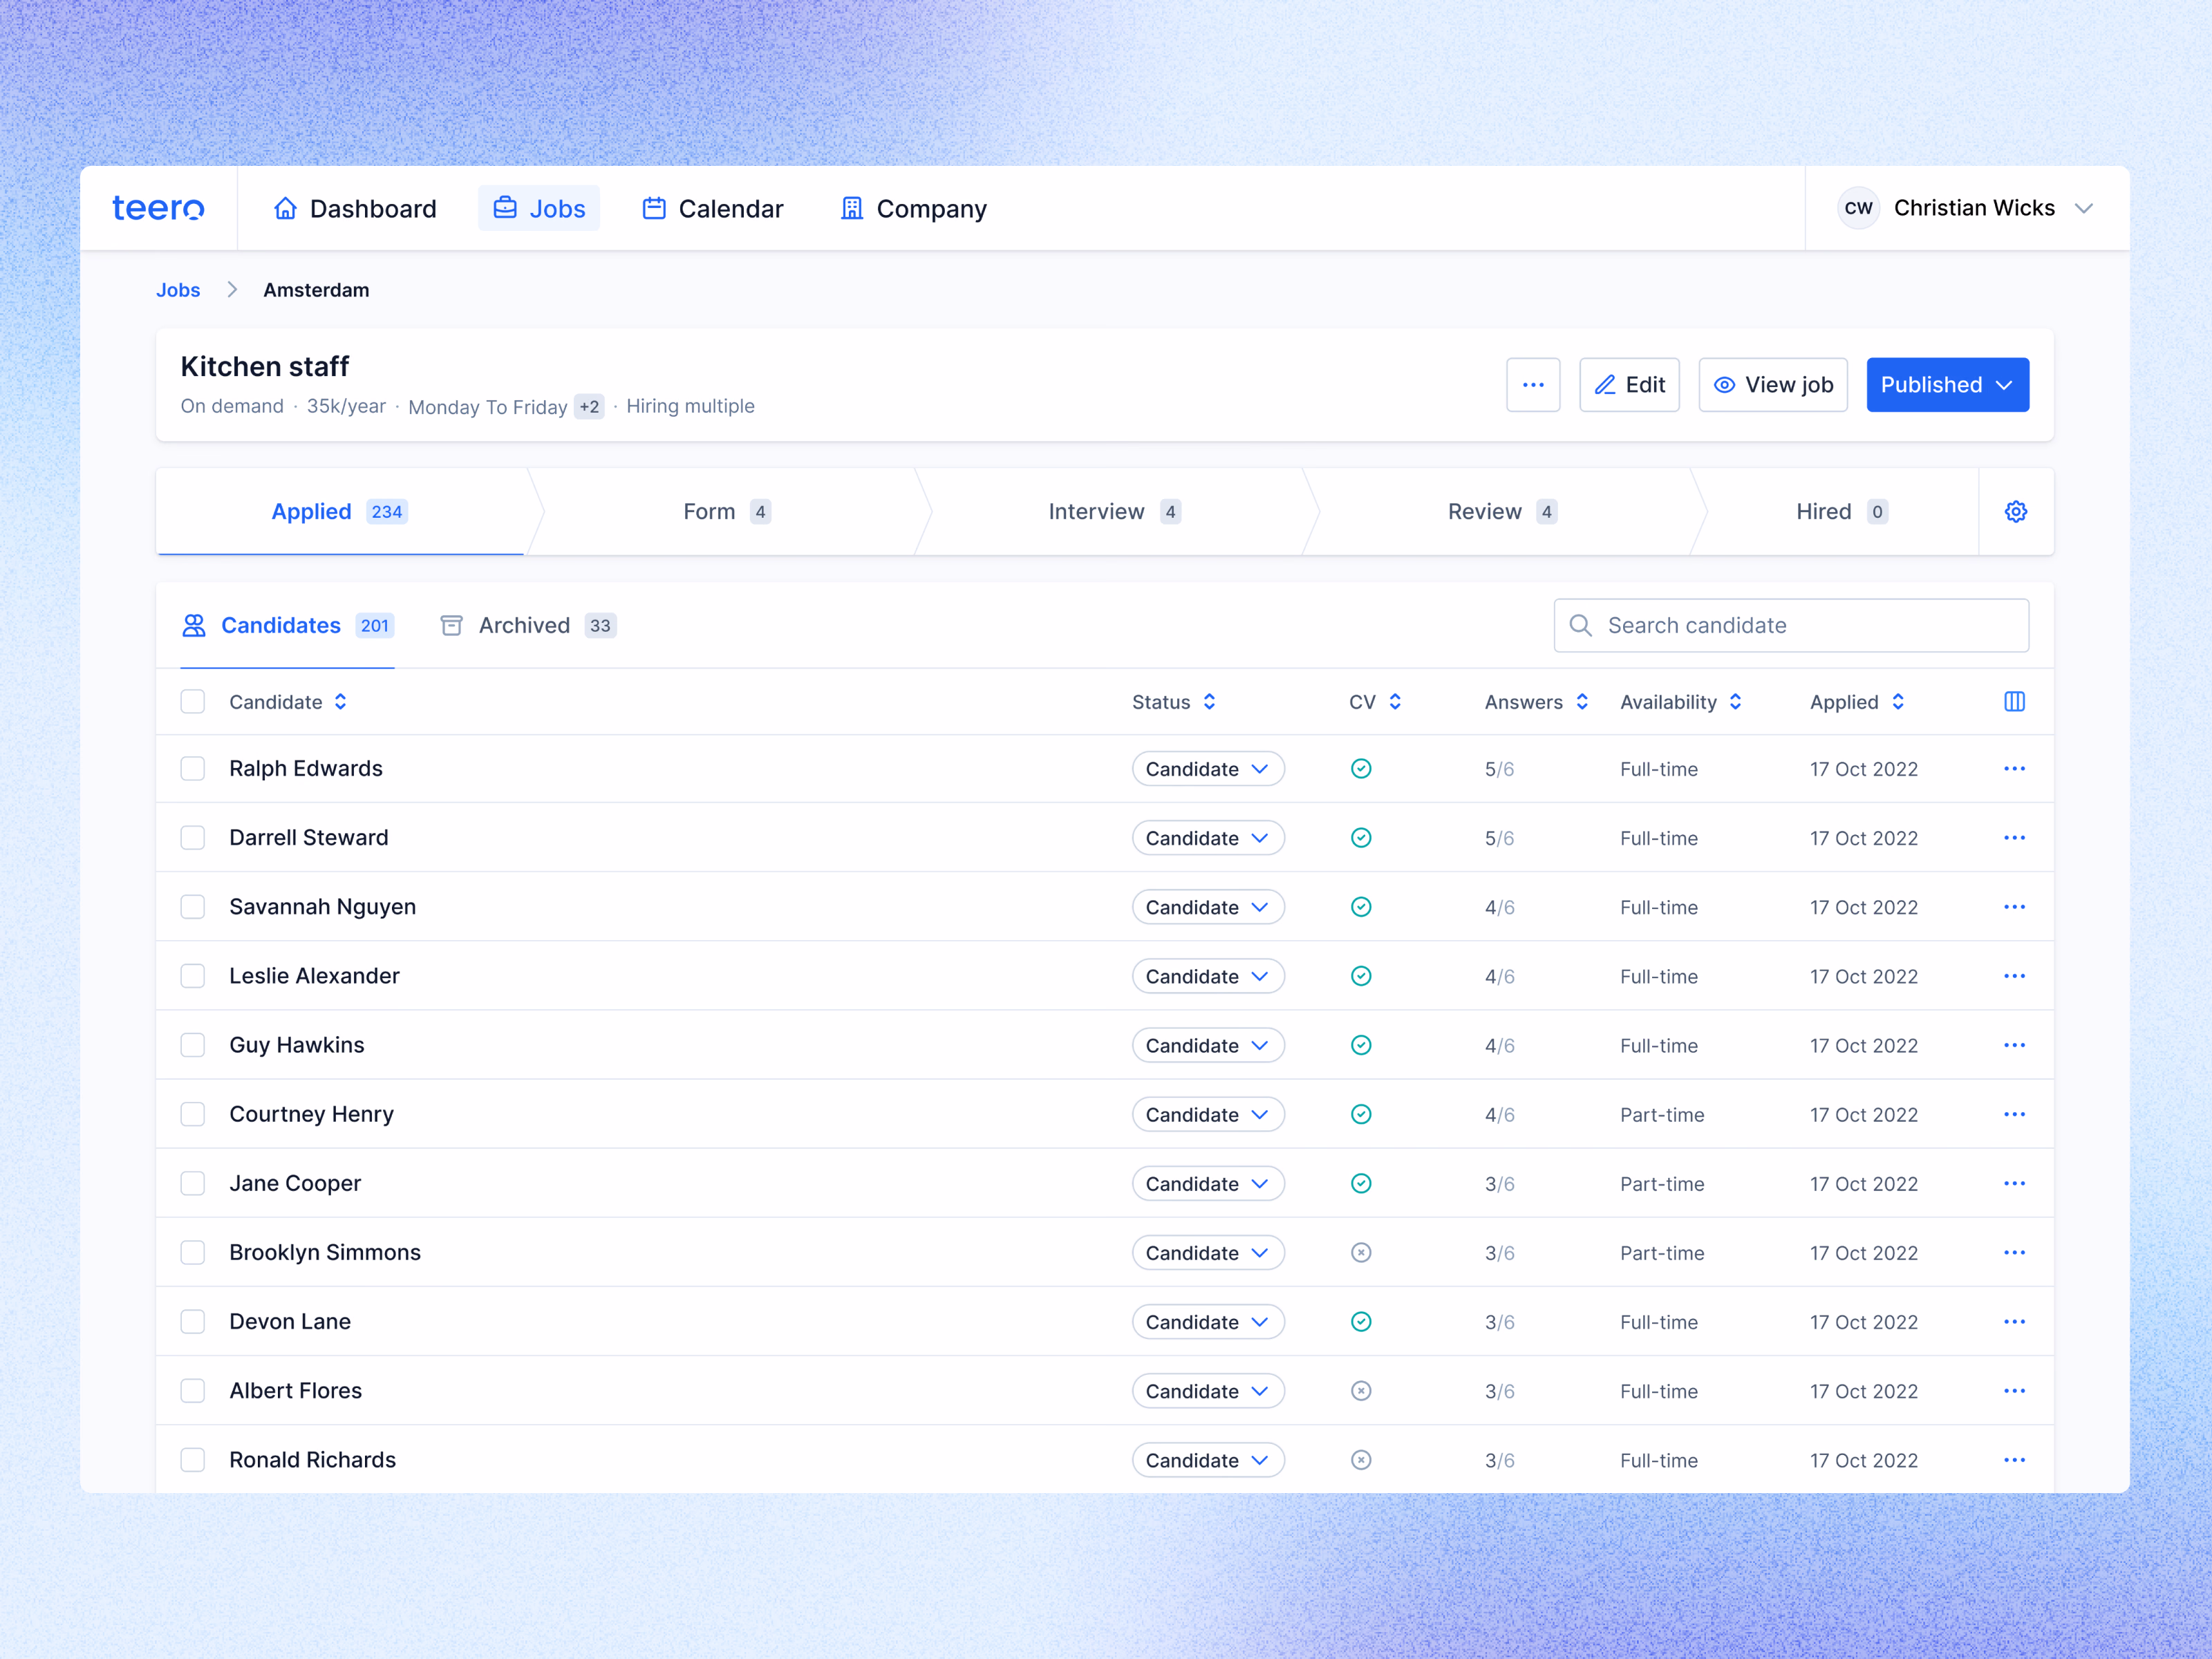Open status dropdown for Darrell Steward

click(x=1207, y=837)
